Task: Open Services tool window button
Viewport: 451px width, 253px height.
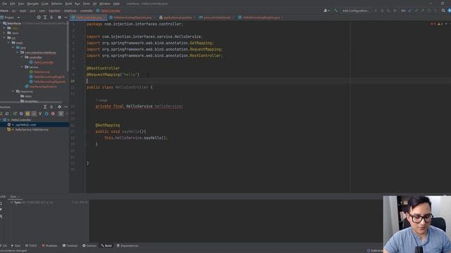Action: pos(89,245)
